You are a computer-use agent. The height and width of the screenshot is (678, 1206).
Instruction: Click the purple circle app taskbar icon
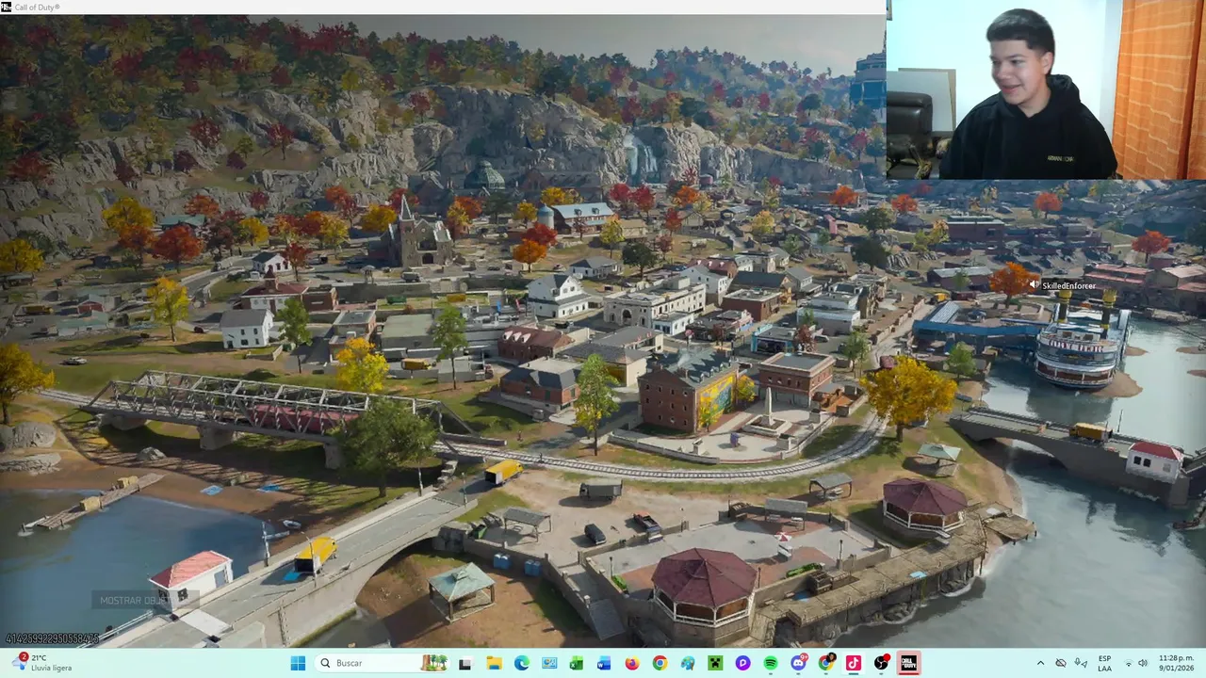(742, 663)
